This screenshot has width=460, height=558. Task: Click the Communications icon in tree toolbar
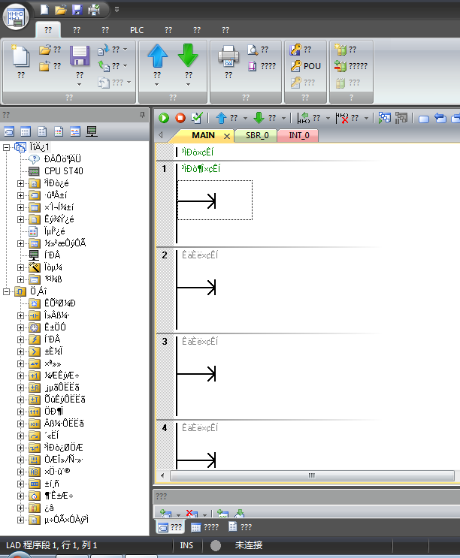coord(92,131)
